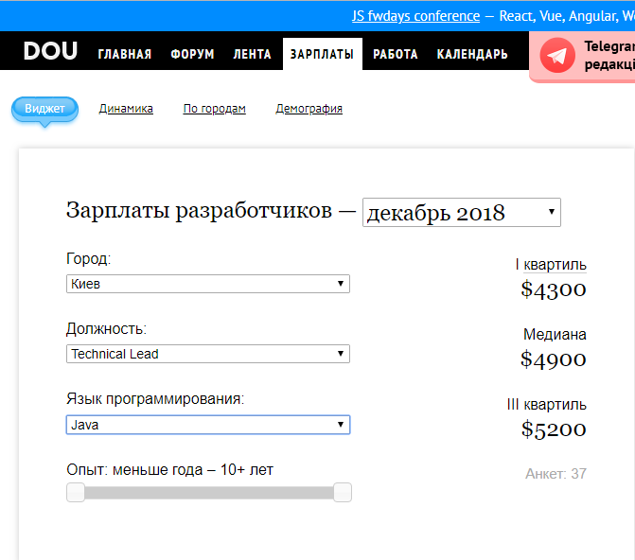Open the ЛЕНТА section
The width and height of the screenshot is (635, 560).
(x=252, y=54)
